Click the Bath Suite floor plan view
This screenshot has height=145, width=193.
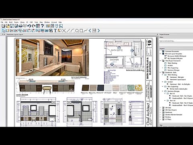tap(124, 54)
